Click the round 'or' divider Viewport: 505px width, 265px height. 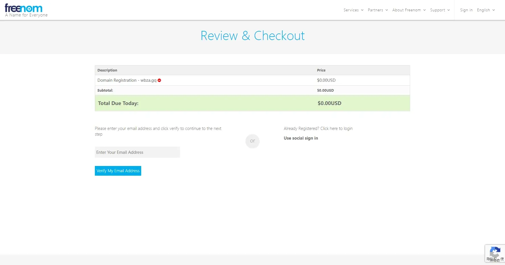(252, 141)
